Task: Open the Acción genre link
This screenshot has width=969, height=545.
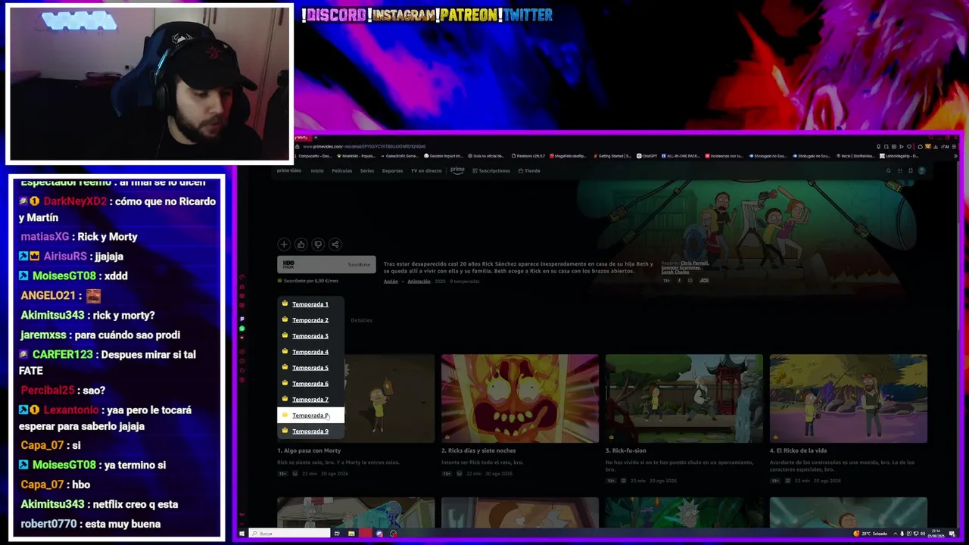Action: [x=391, y=282]
